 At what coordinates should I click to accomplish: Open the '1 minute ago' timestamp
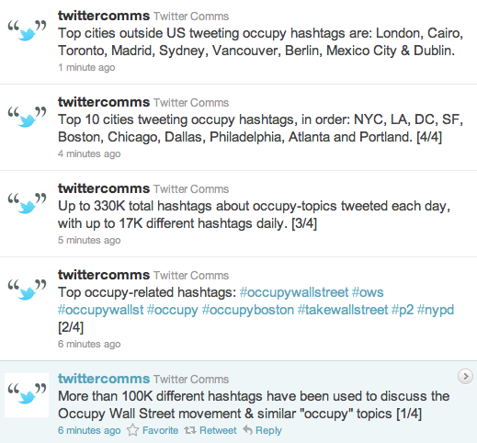click(86, 67)
